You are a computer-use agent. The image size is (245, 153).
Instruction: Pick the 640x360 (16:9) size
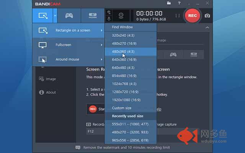[x=131, y=60]
